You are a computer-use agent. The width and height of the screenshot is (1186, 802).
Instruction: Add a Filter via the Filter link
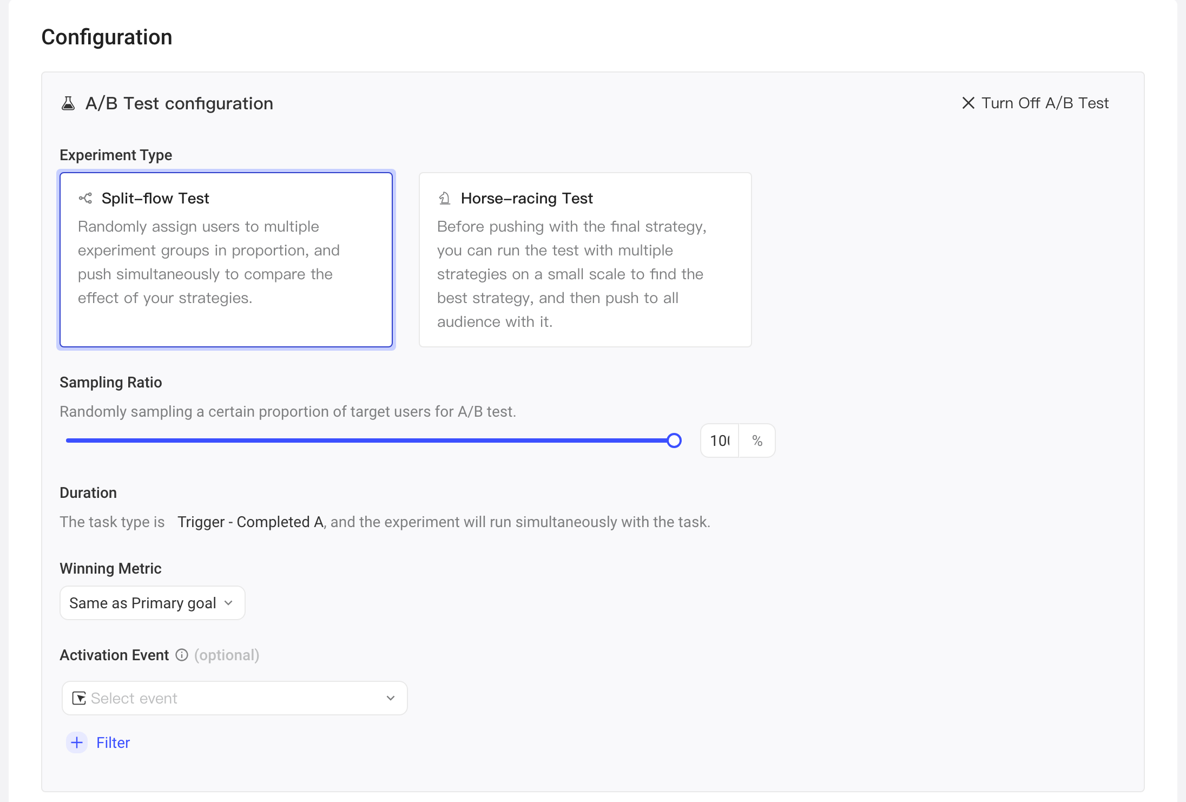(113, 742)
